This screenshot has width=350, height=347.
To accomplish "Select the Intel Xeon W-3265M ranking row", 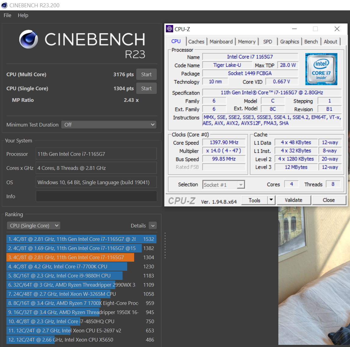I will tap(81, 294).
